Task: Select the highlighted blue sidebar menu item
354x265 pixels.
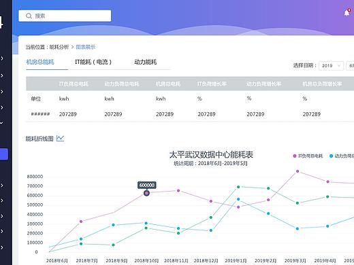Action: click(x=4, y=154)
